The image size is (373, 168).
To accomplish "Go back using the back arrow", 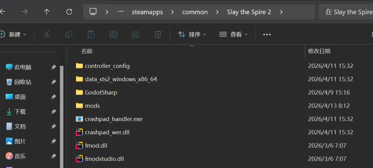I will pos(2,12).
